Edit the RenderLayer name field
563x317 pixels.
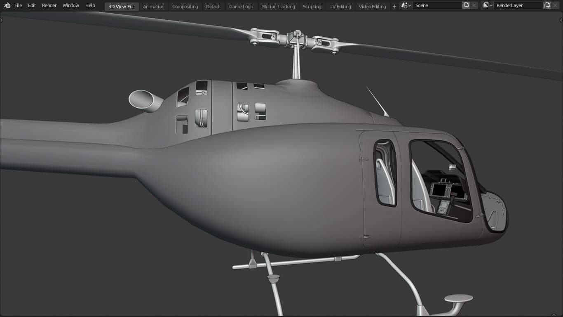coord(518,5)
